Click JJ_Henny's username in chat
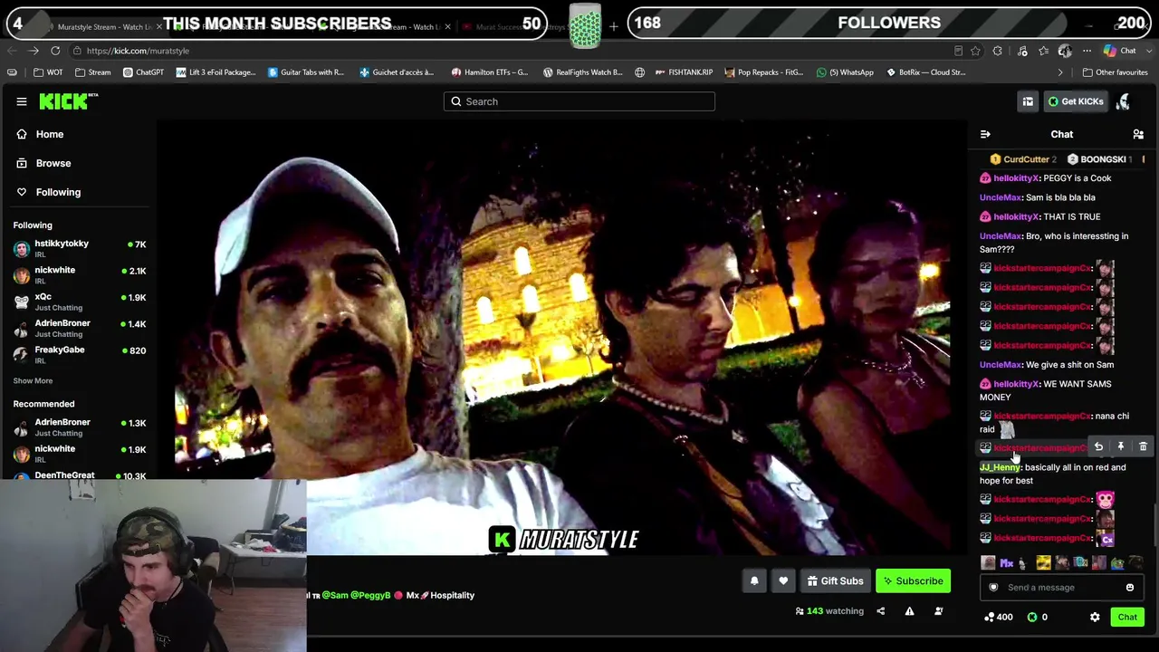This screenshot has width=1159, height=652. coord(1000,467)
